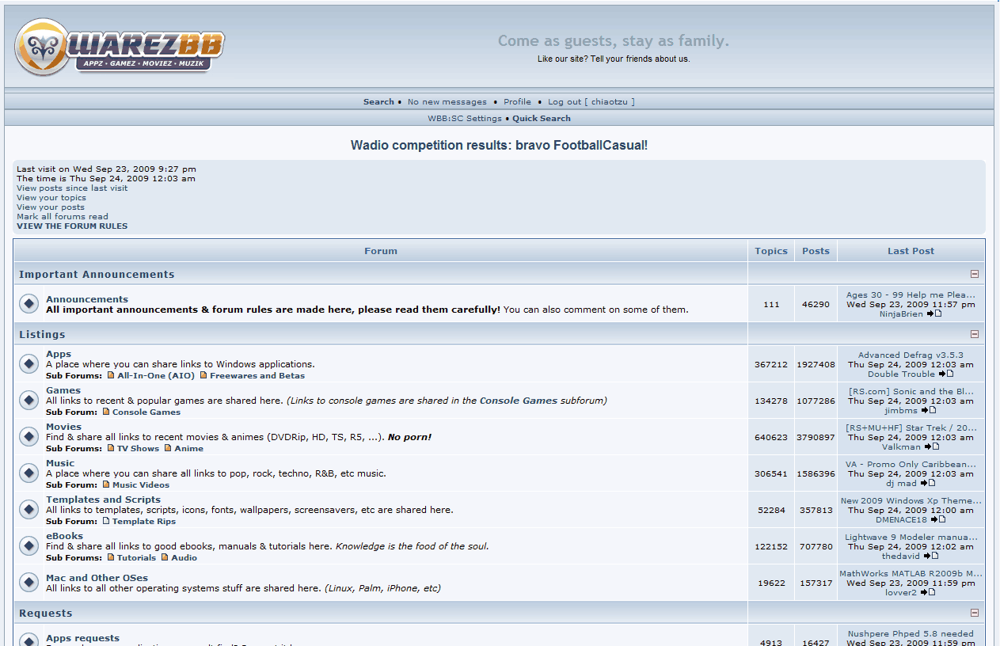This screenshot has width=1000, height=646.
Task: Click the Games forum status icon
Action: [29, 400]
